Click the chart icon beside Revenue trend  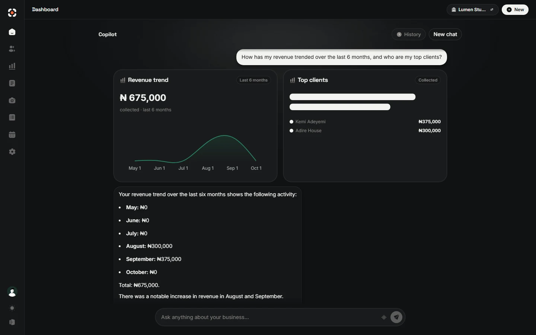(123, 80)
